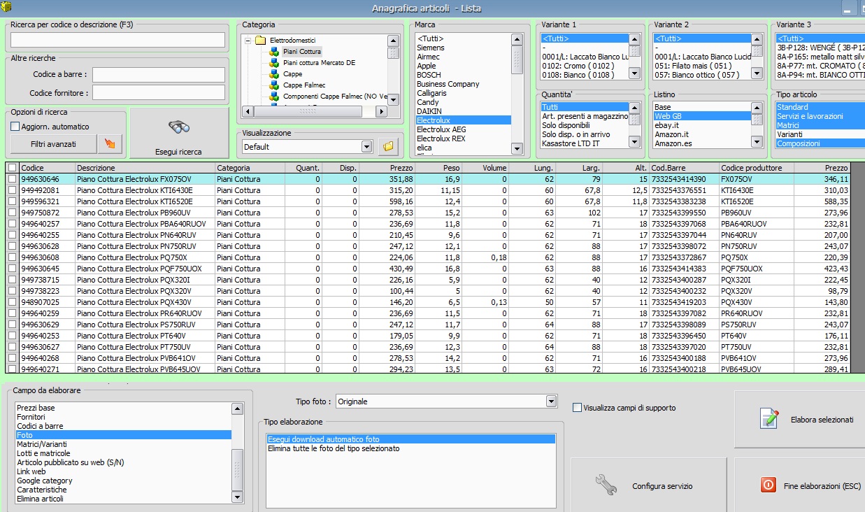Click the Elettrodomestici folder icon
Viewport: 865px width, 512px height.
(260, 41)
